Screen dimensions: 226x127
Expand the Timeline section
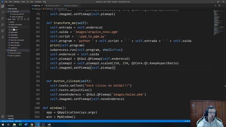tap(11, 119)
